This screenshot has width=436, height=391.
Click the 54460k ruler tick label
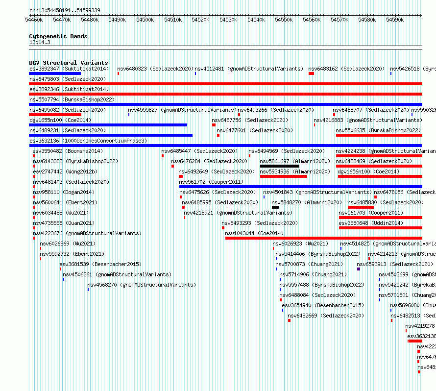pos(34,20)
